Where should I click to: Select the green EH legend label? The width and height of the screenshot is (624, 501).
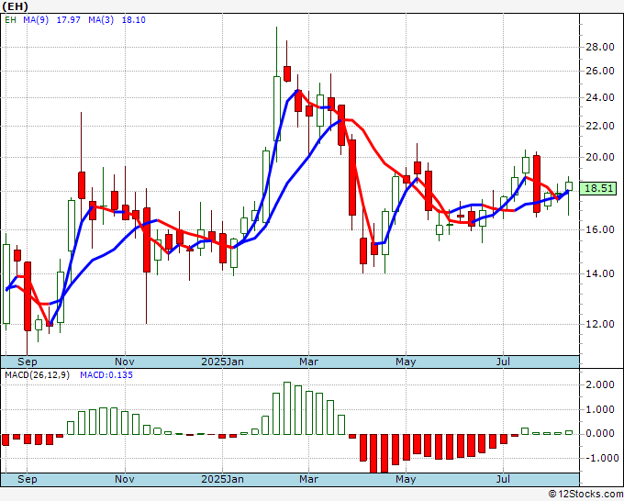tap(10, 20)
